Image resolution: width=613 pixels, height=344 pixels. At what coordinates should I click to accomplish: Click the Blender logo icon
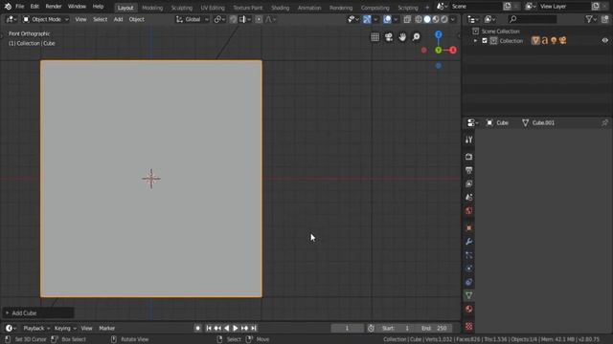point(8,7)
